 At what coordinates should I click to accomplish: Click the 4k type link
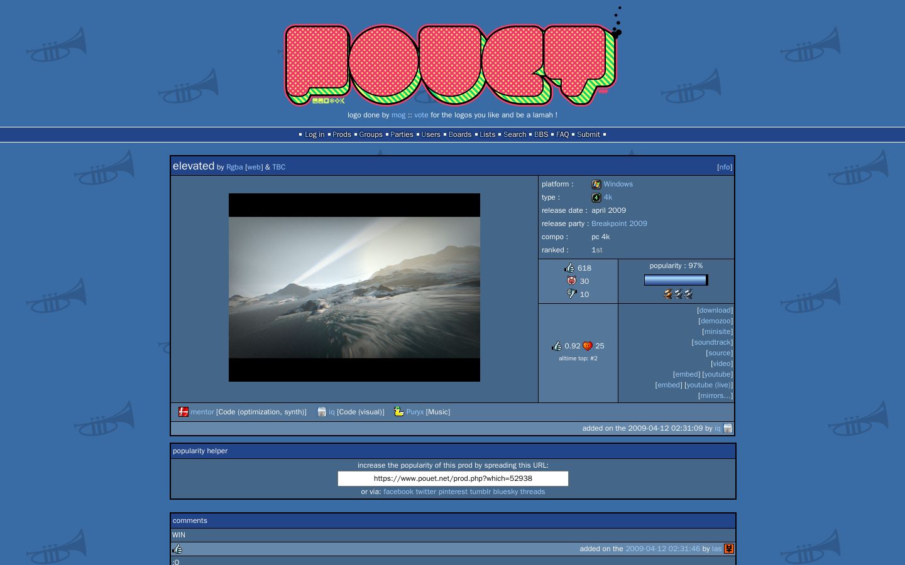click(x=608, y=197)
